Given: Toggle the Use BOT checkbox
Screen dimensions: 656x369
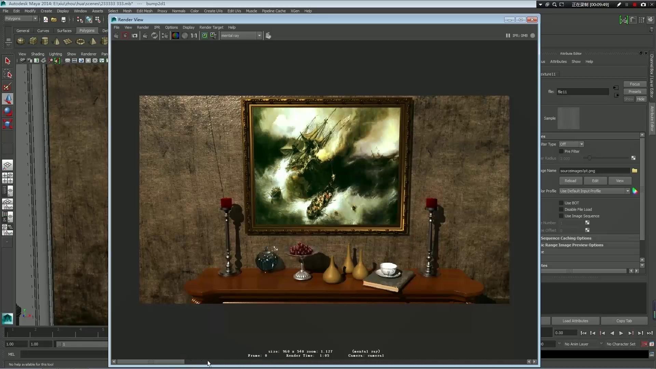Looking at the screenshot, I should point(561,203).
